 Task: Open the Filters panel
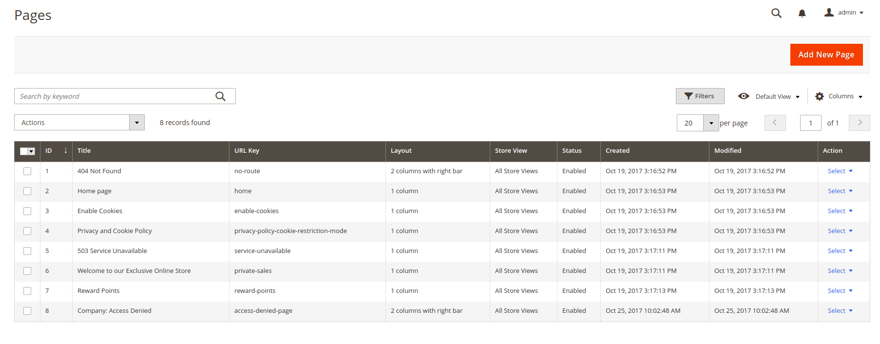[x=700, y=96]
